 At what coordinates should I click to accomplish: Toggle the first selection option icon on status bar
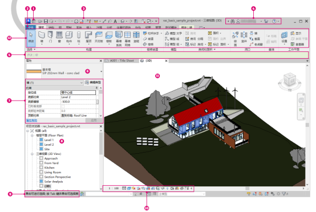249,194
